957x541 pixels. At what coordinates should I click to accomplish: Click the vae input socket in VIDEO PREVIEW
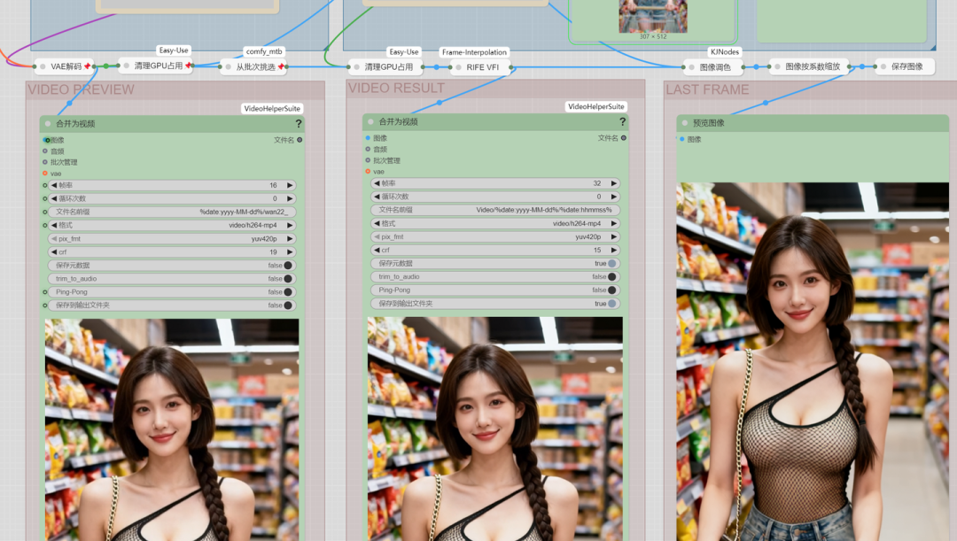pos(45,174)
